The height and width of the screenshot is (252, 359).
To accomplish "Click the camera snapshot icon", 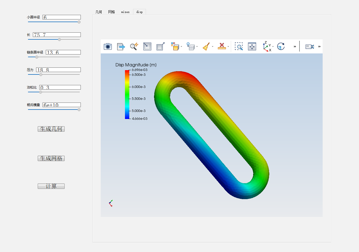I will [108, 46].
